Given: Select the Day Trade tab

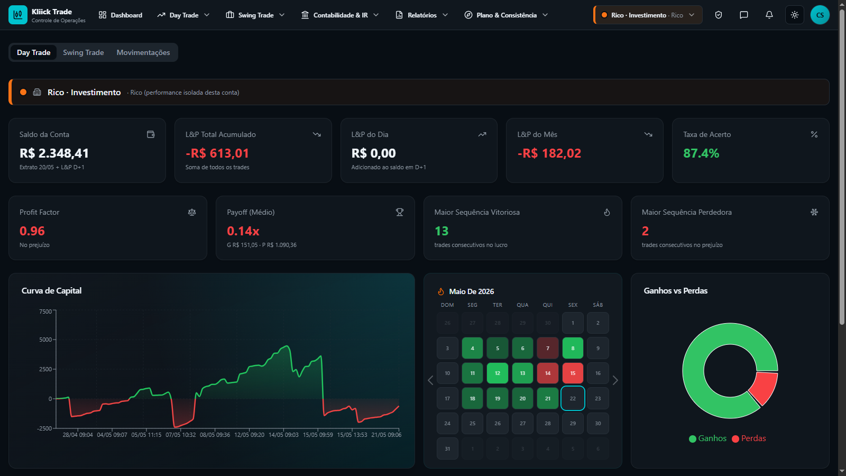Looking at the screenshot, I should tap(33, 52).
